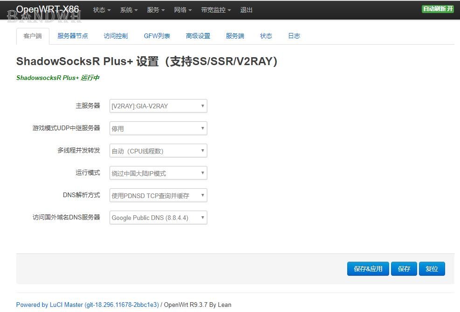The image size is (460, 312).
Task: Open the GFW列表 tab
Action: coord(157,36)
